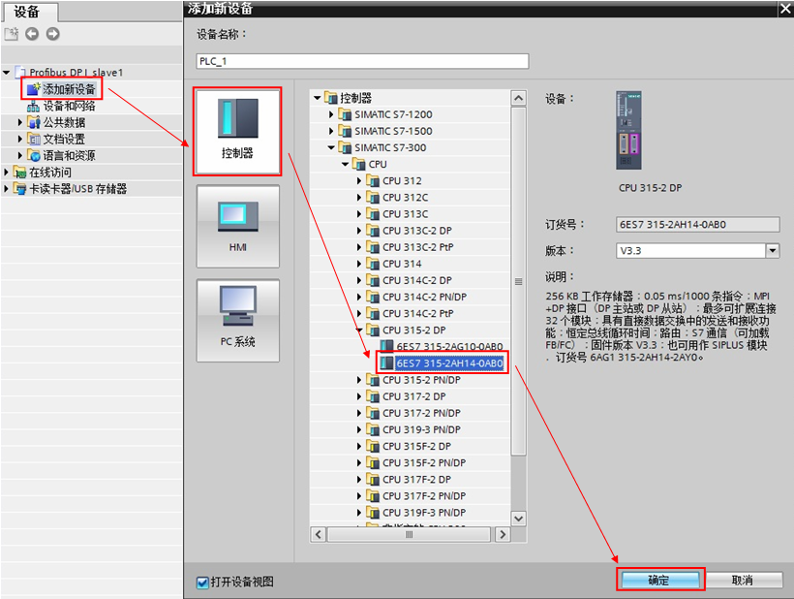This screenshot has height=599, width=794.
Task: Click the SIMATIC S7-1200 folder icon
Action: [x=345, y=114]
